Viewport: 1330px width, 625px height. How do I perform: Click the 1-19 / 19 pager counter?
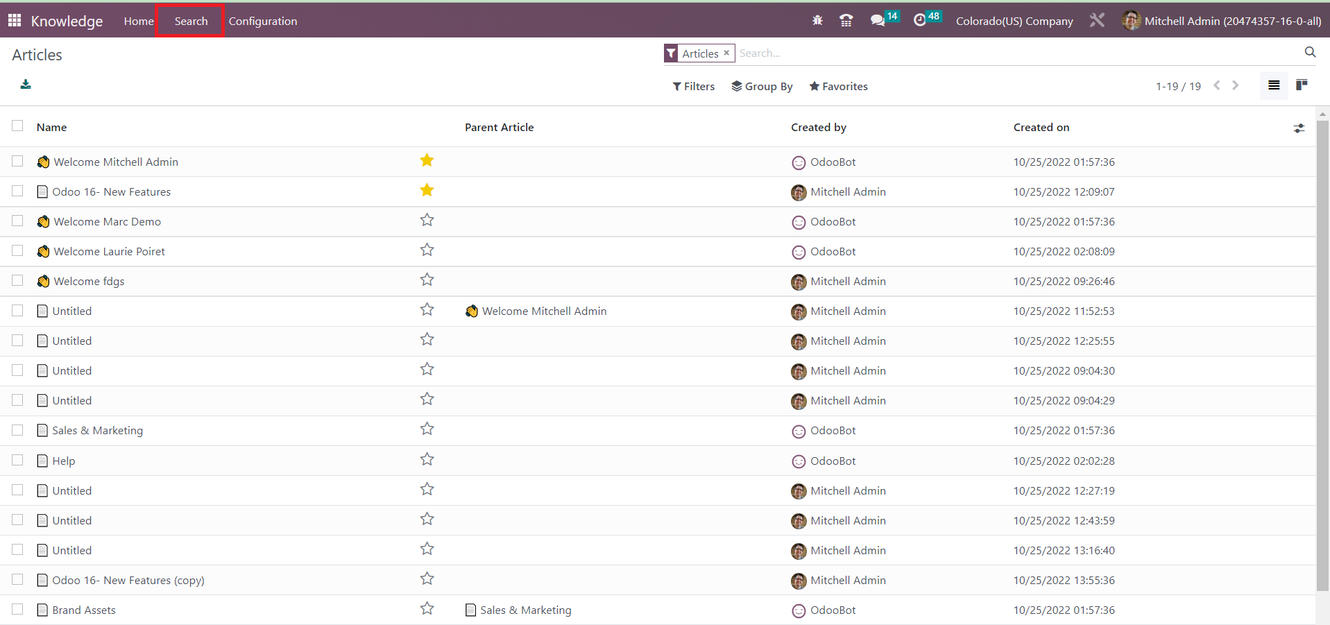click(1178, 86)
